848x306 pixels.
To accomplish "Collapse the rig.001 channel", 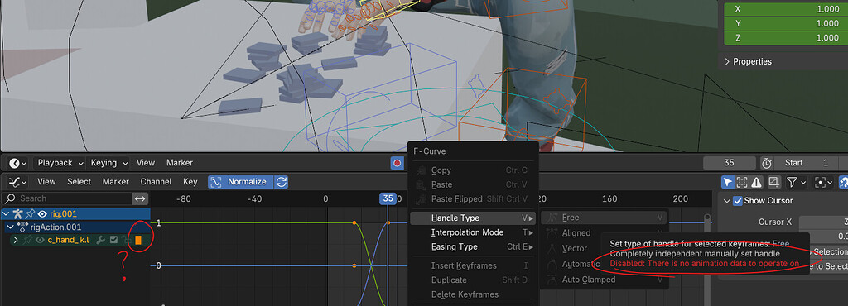I will (x=6, y=213).
